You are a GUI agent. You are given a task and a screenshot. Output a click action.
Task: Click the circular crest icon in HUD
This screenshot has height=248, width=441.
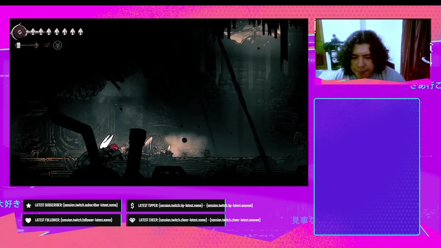click(58, 45)
